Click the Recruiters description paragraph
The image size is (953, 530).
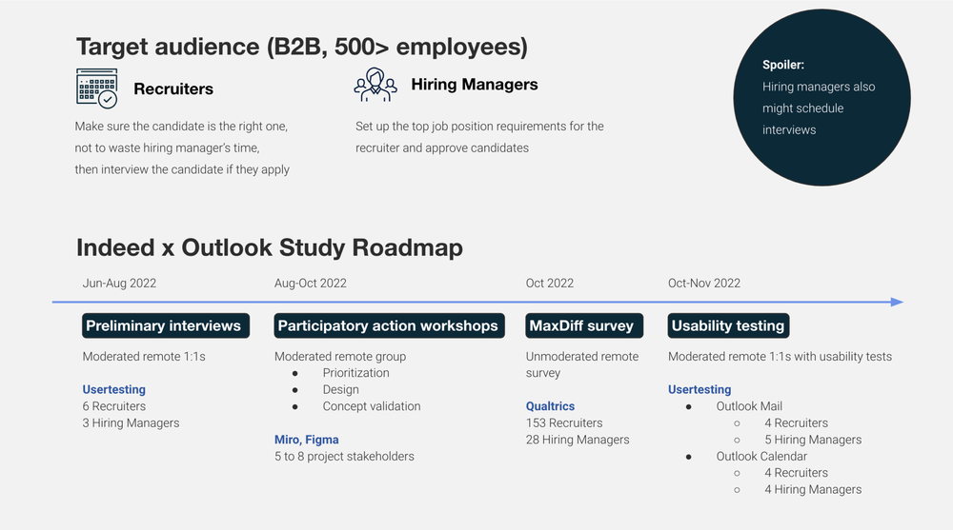coord(182,147)
